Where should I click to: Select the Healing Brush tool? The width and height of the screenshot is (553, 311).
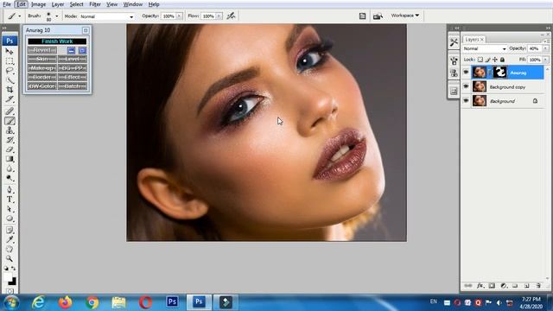10,111
